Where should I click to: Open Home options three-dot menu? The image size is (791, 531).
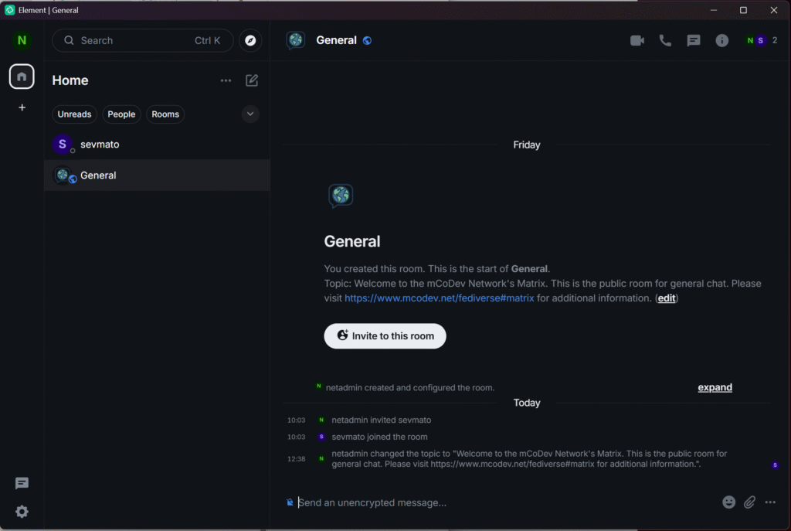click(226, 80)
